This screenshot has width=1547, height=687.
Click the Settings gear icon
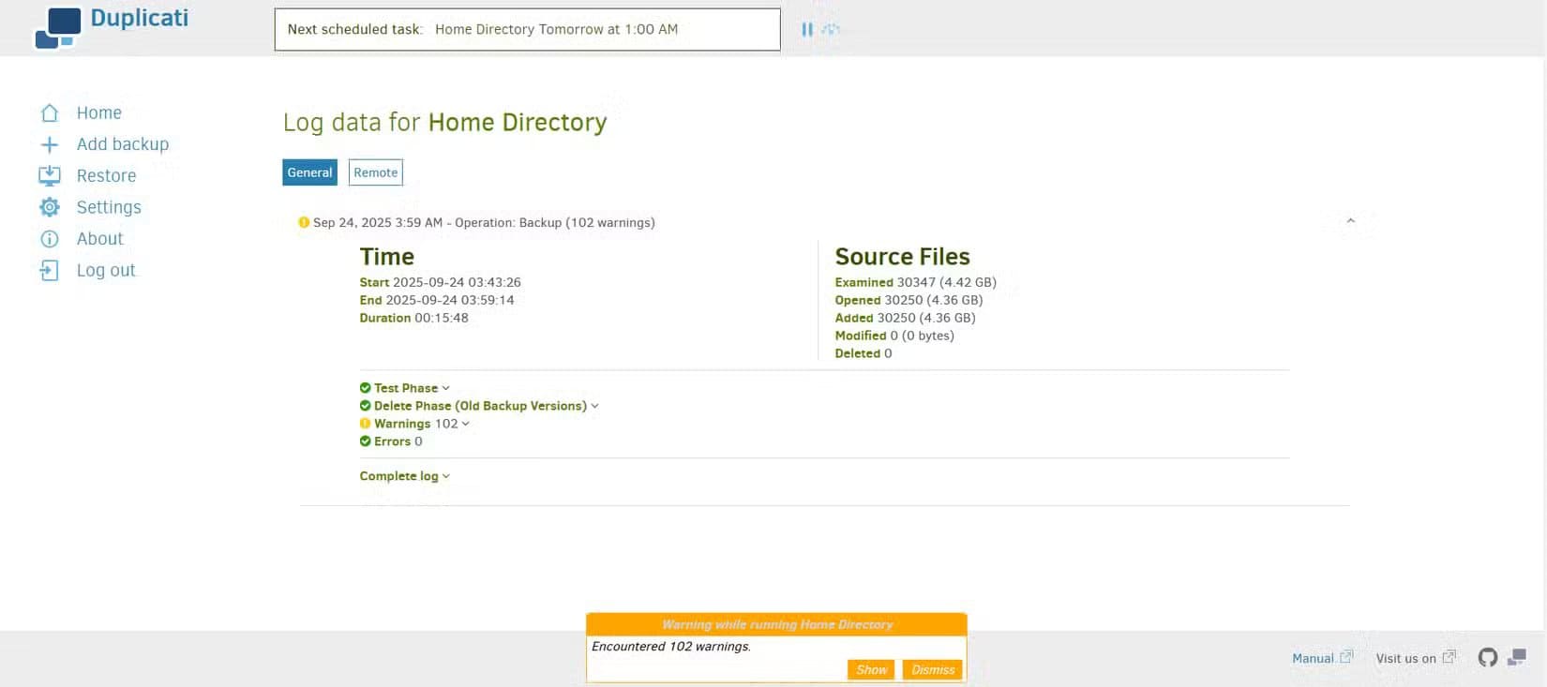tap(50, 207)
